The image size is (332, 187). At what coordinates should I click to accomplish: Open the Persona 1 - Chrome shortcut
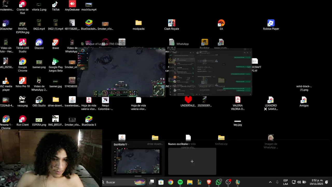6,123
